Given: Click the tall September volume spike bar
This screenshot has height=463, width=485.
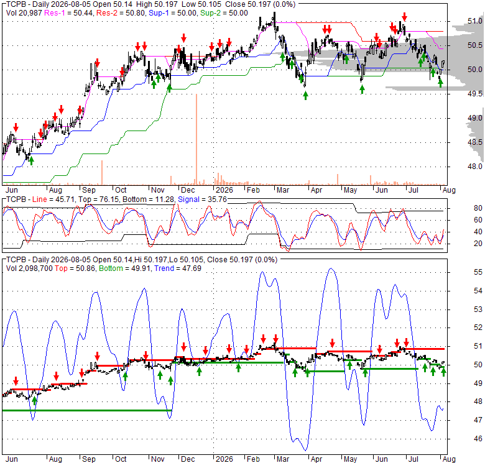Looking at the screenshot, I should pos(102,173).
